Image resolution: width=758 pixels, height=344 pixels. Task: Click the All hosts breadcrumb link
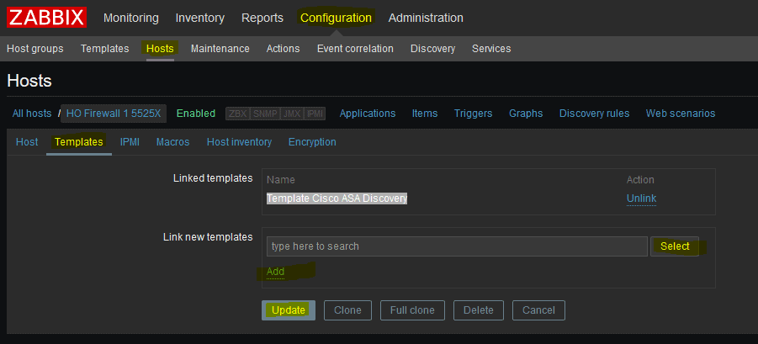click(32, 114)
